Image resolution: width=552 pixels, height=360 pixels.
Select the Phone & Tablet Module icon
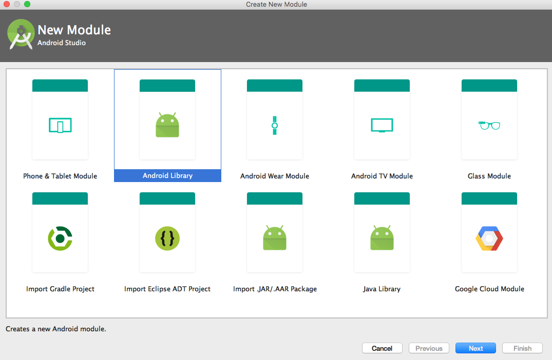point(60,125)
